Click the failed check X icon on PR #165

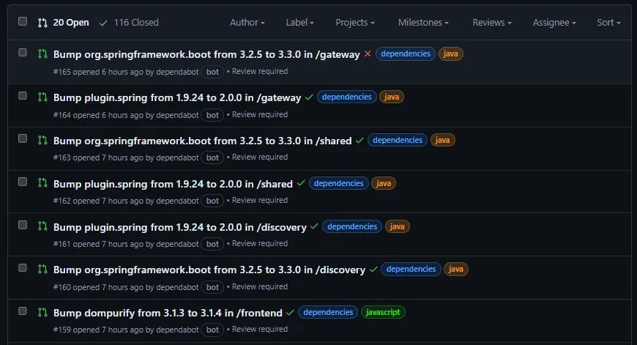[x=368, y=54]
